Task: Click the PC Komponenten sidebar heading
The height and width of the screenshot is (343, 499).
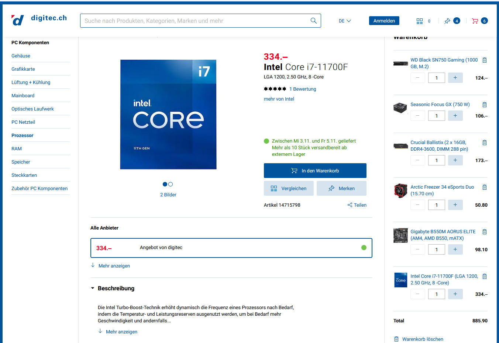Action: 30,43
